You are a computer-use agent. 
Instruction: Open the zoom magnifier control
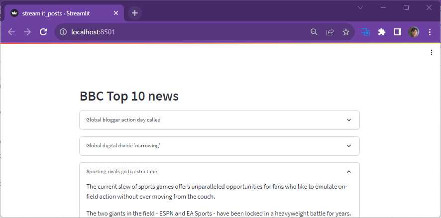tap(314, 32)
